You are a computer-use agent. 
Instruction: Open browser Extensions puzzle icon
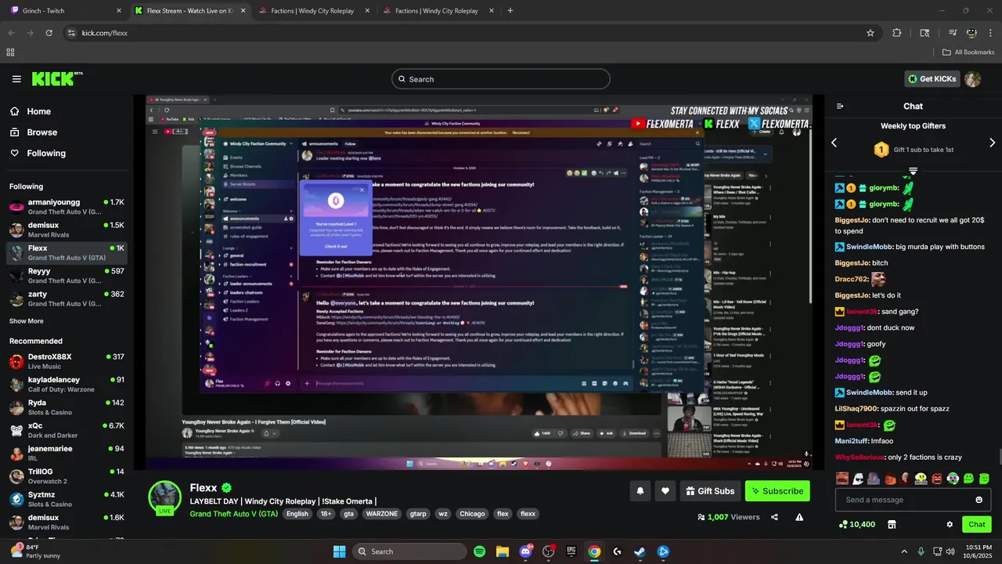pos(897,33)
